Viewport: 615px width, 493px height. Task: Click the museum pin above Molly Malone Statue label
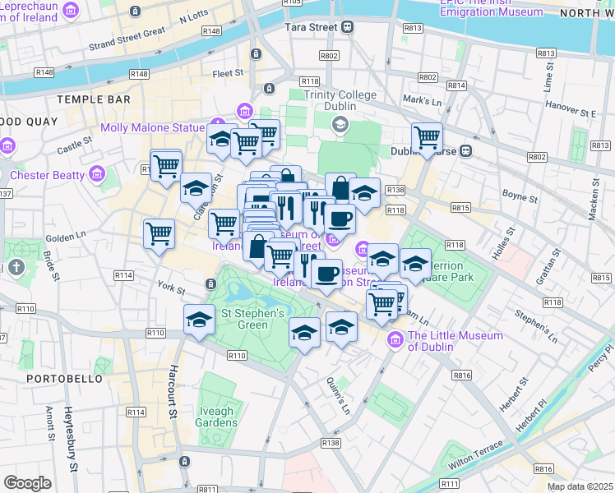pos(245,111)
